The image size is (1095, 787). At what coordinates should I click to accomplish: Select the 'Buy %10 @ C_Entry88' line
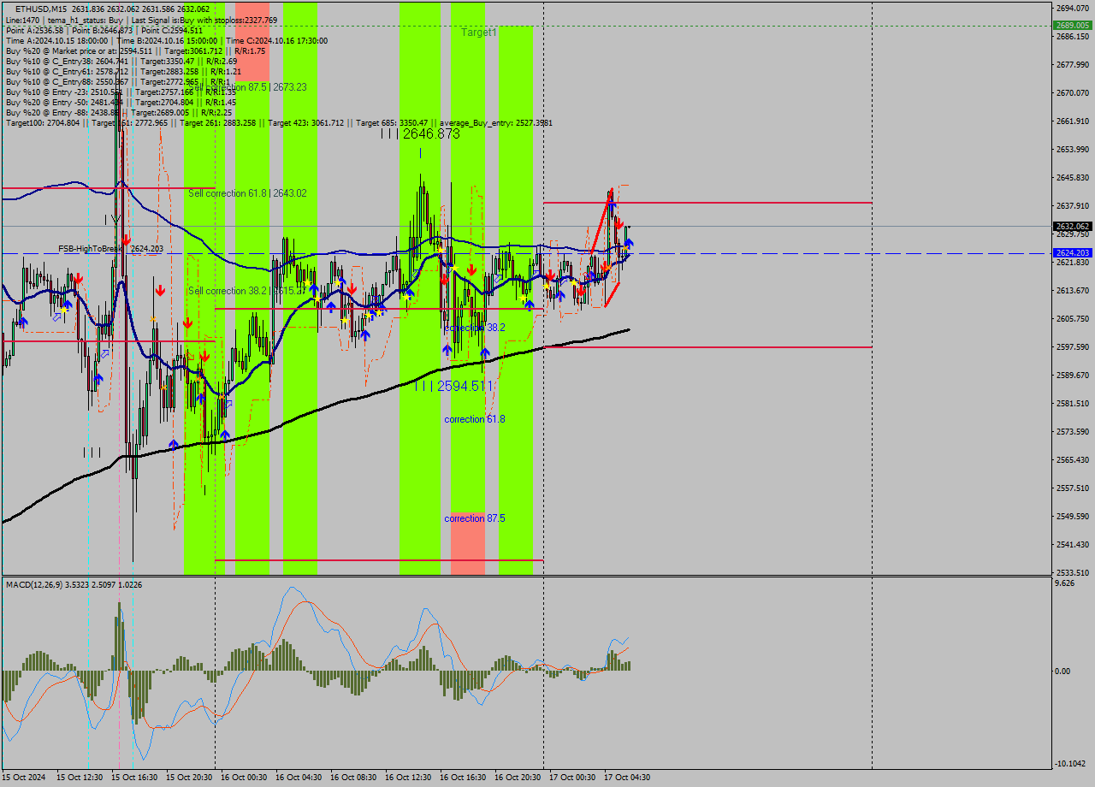click(117, 81)
